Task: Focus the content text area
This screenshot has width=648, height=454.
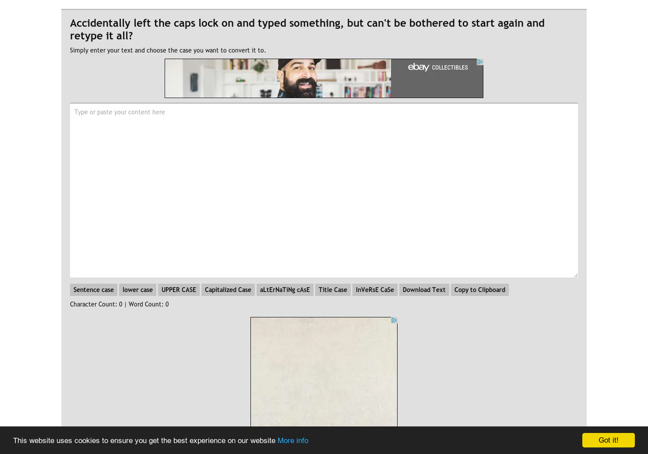Action: (x=324, y=190)
